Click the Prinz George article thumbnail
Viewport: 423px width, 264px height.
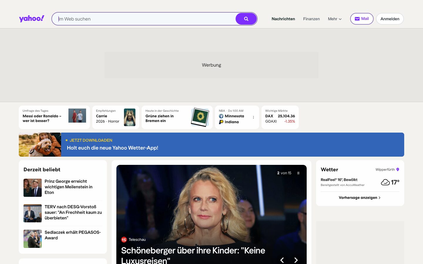[33, 188]
